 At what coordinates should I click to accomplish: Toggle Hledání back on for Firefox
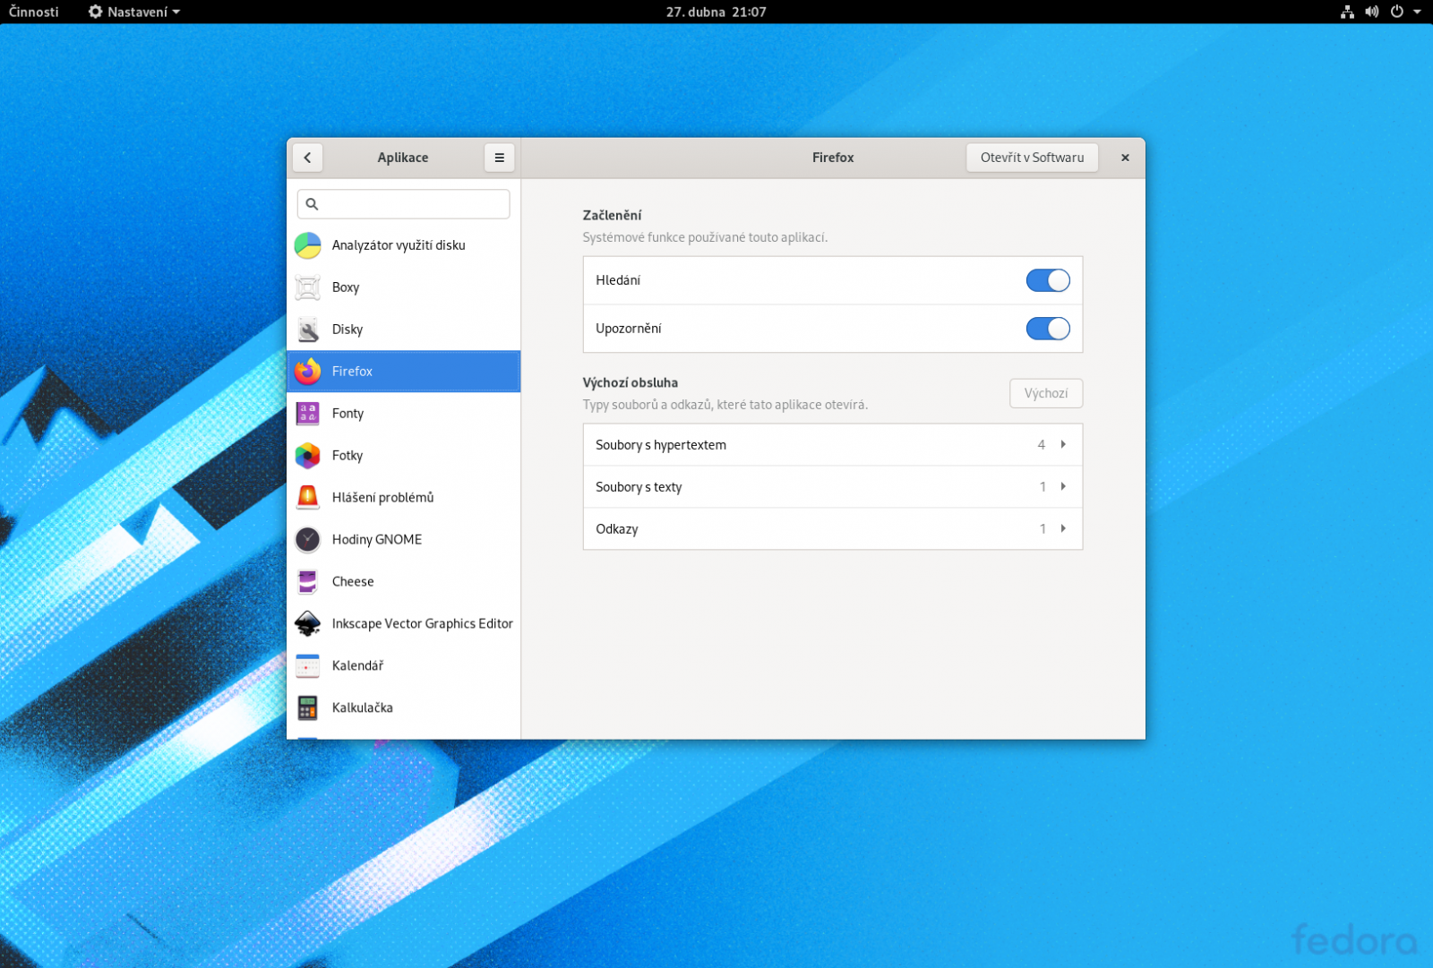[1047, 279]
